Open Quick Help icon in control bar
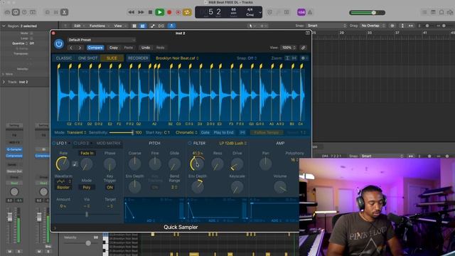455x256 pixels. [x=24, y=12]
